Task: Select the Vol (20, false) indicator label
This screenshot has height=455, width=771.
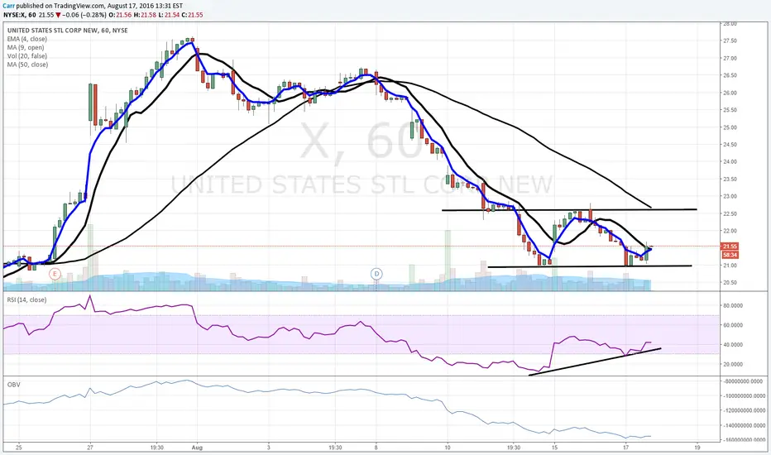Action: coord(27,56)
